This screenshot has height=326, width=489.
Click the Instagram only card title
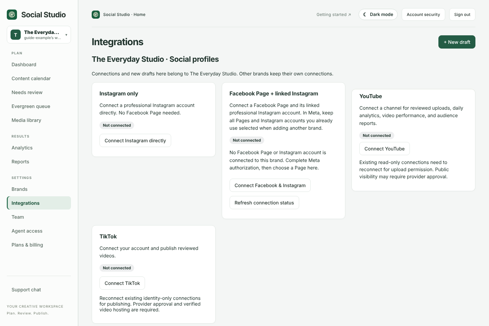(119, 94)
